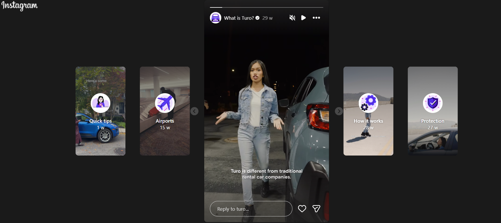Click the verified badge next to title
The image size is (501, 223).
tap(257, 18)
